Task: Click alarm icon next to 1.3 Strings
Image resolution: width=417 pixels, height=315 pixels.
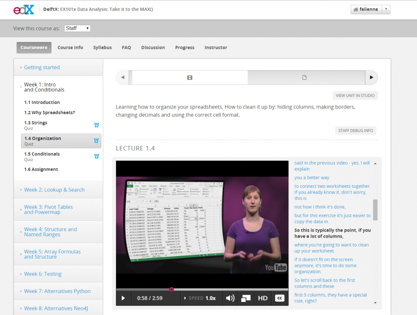Action: (97, 125)
